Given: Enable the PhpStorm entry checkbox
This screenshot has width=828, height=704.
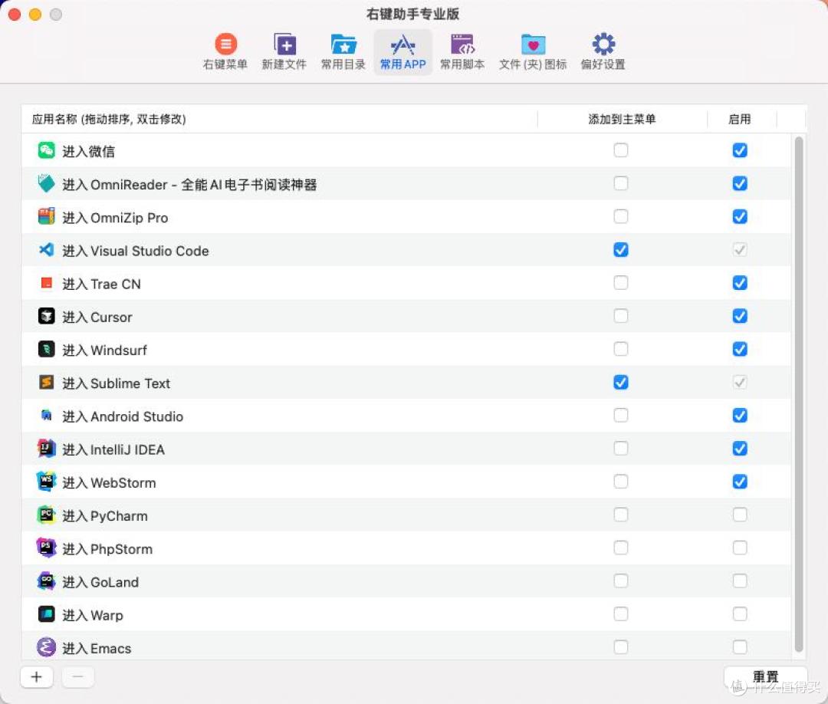Looking at the screenshot, I should click(x=740, y=548).
